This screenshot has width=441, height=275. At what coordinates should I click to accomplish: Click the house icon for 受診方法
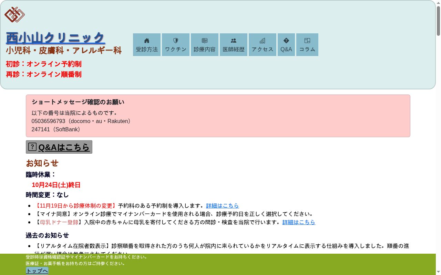(147, 41)
